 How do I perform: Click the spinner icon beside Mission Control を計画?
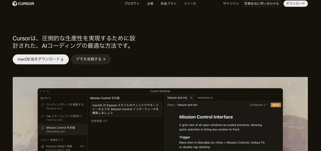(x=43, y=128)
